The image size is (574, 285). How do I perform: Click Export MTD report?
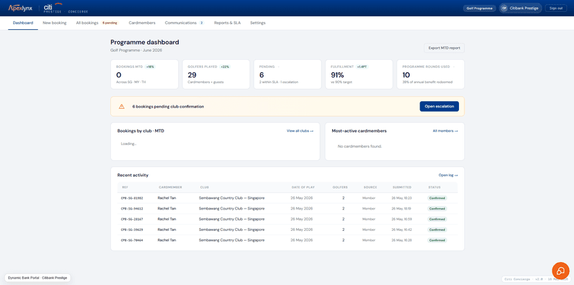click(444, 48)
